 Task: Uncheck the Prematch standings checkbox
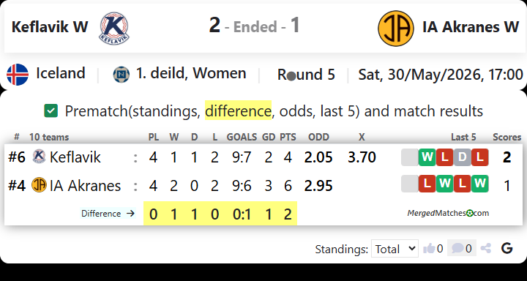pos(51,111)
